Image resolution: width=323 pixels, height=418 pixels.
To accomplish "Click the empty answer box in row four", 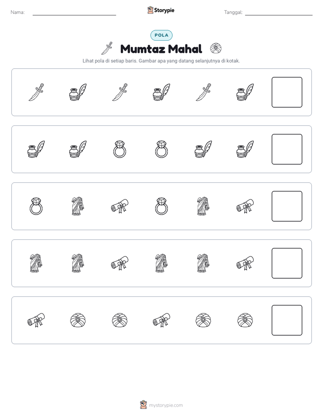I will click(x=287, y=263).
